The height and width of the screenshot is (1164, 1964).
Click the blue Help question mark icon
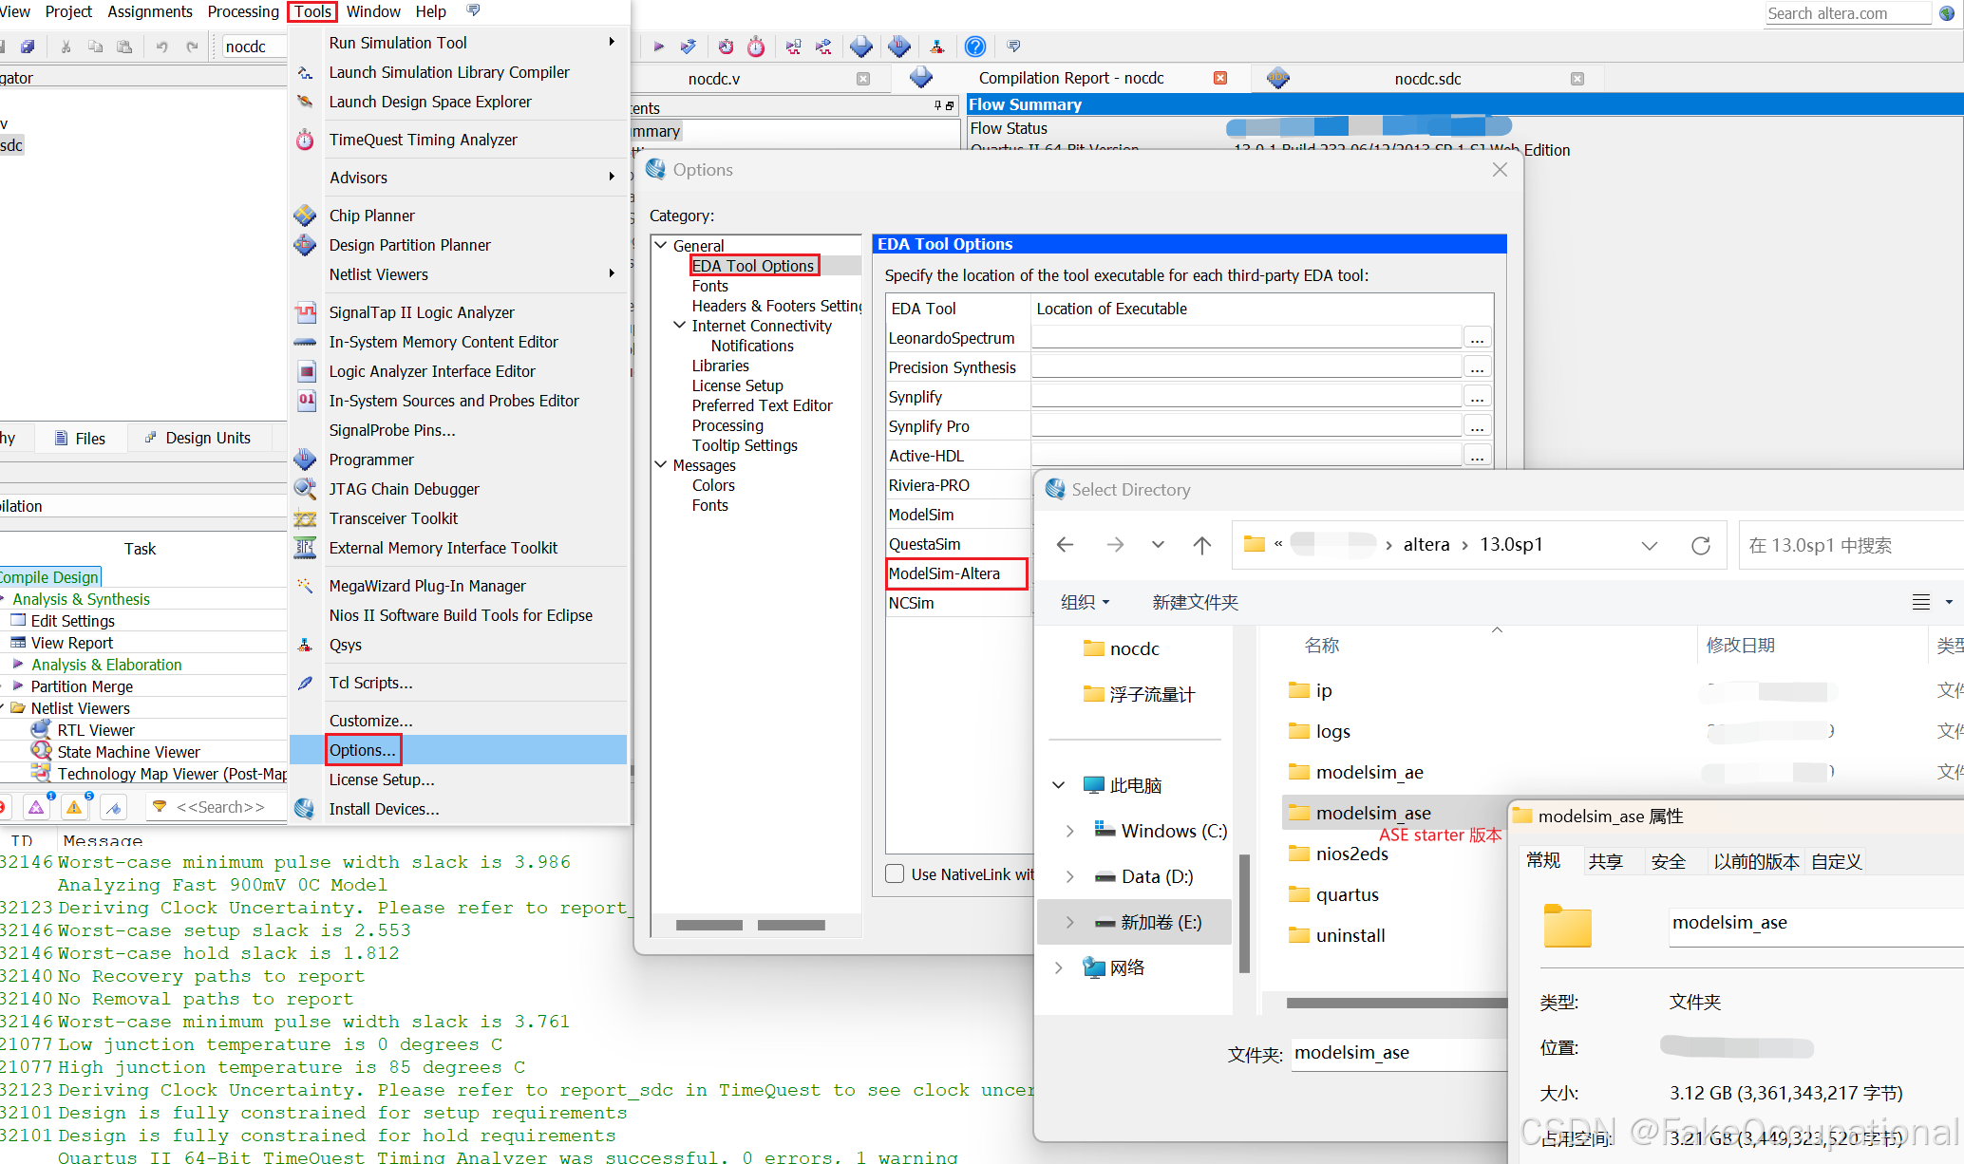(974, 46)
